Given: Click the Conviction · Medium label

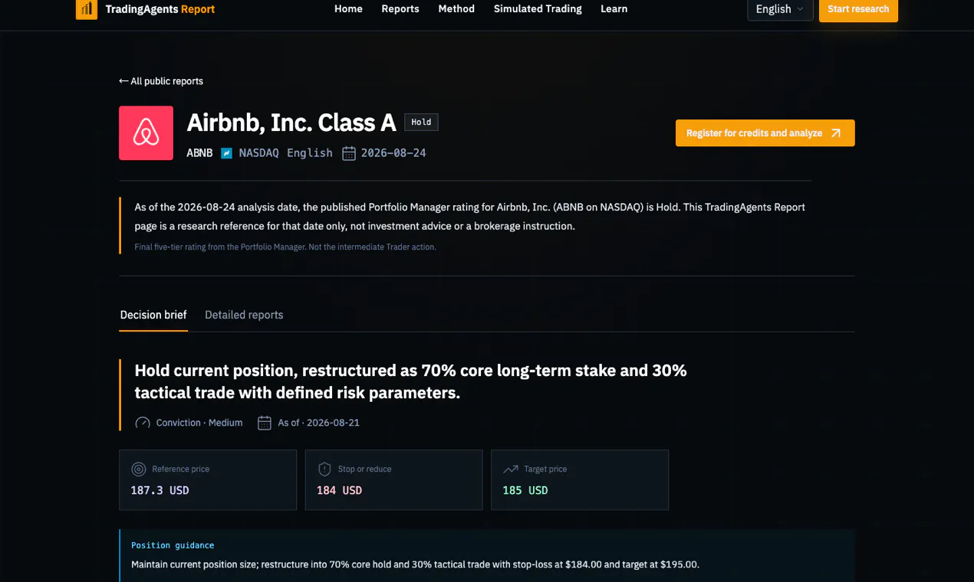Looking at the screenshot, I should [199, 423].
